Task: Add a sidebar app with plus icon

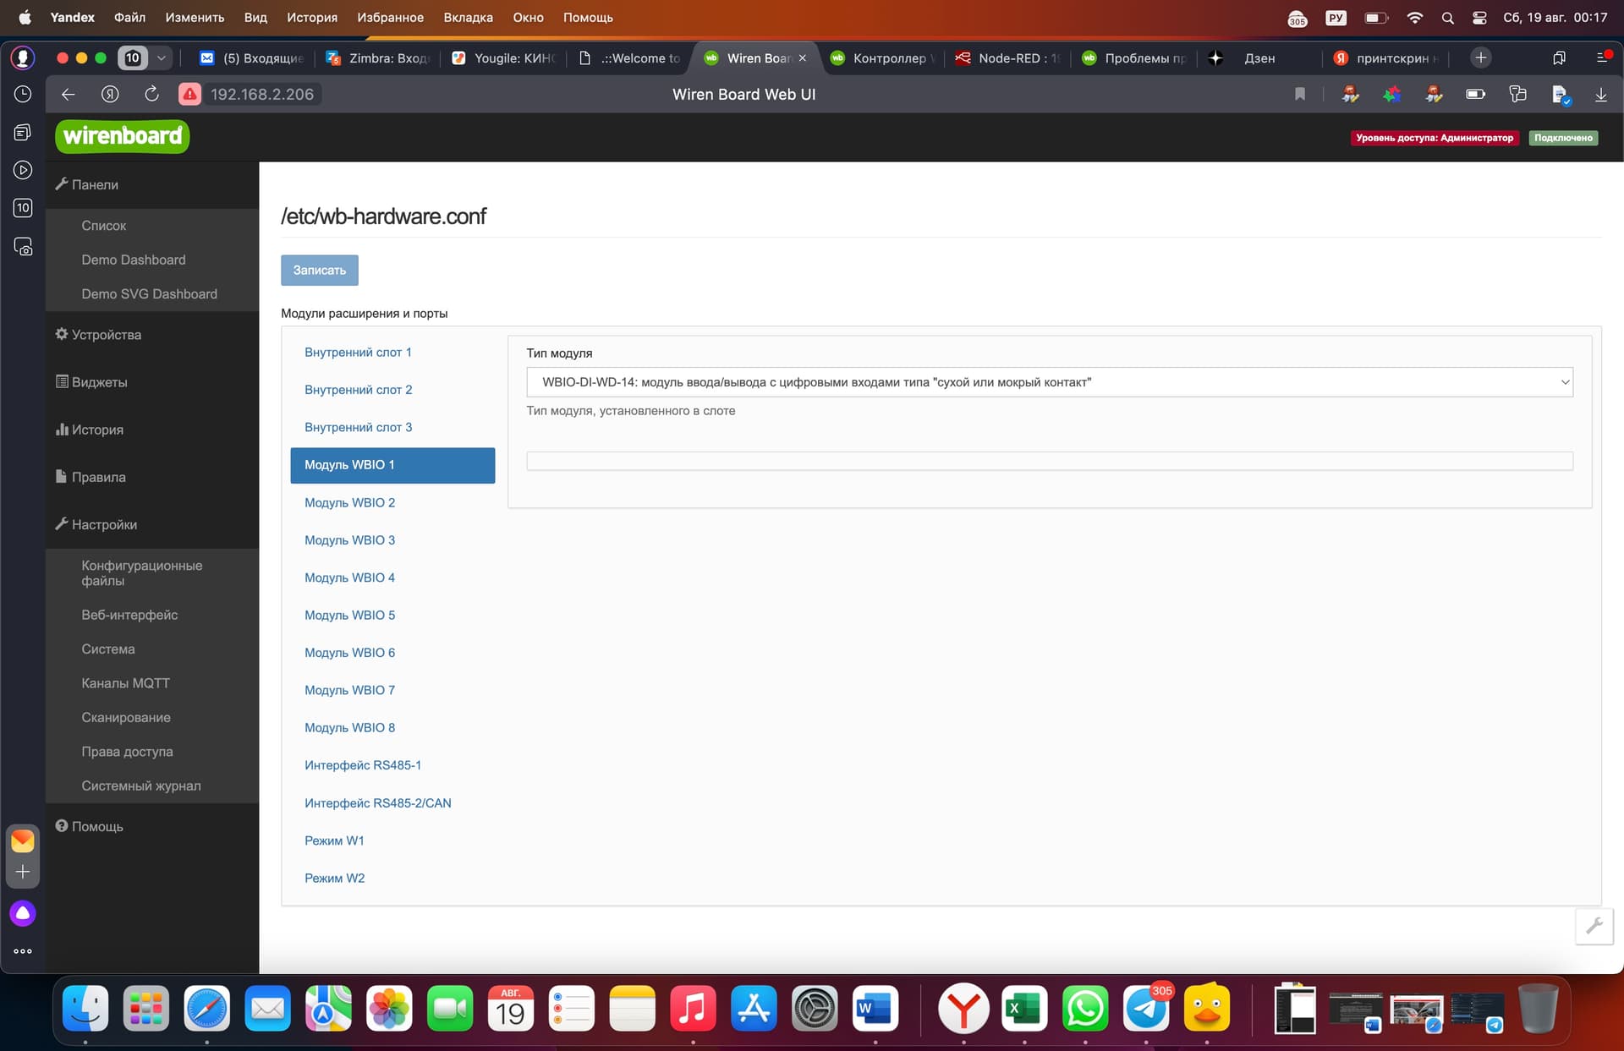Action: tap(23, 872)
